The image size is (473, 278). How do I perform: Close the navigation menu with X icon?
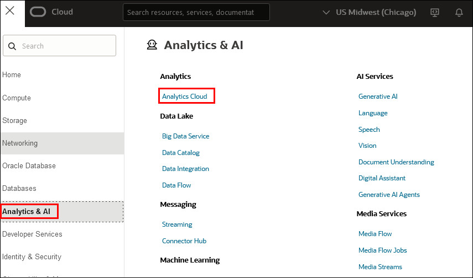[10, 12]
